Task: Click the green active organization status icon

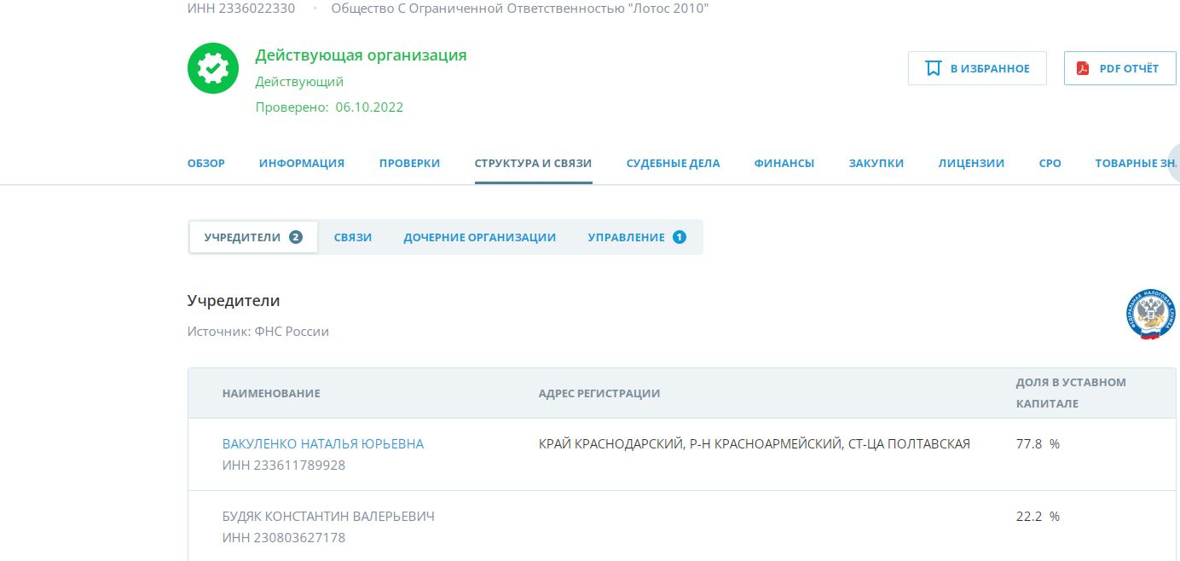Action: click(x=213, y=68)
